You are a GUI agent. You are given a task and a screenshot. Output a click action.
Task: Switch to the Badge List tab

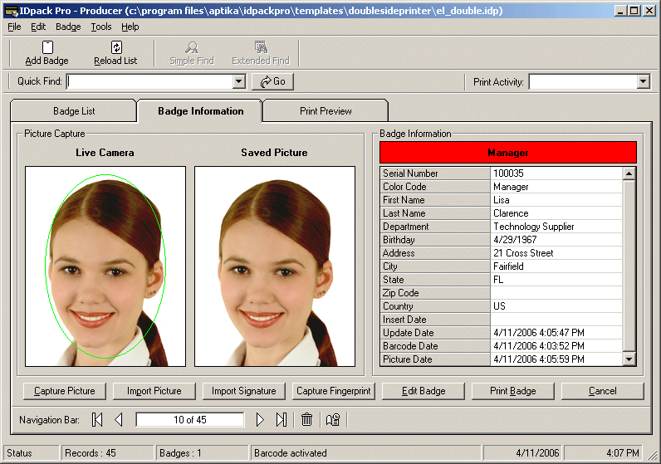[x=74, y=111]
